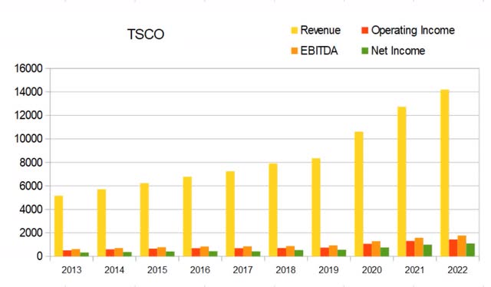Viewport: 491px width, 287px height.
Task: Click the 2015 x-axis label
Action: (x=157, y=270)
